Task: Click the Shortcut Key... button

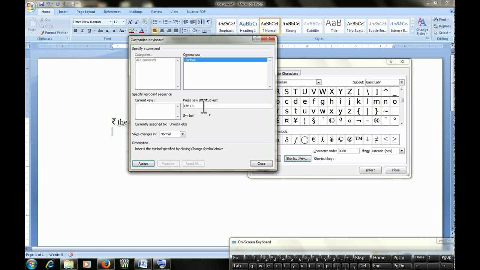Action: click(x=297, y=159)
